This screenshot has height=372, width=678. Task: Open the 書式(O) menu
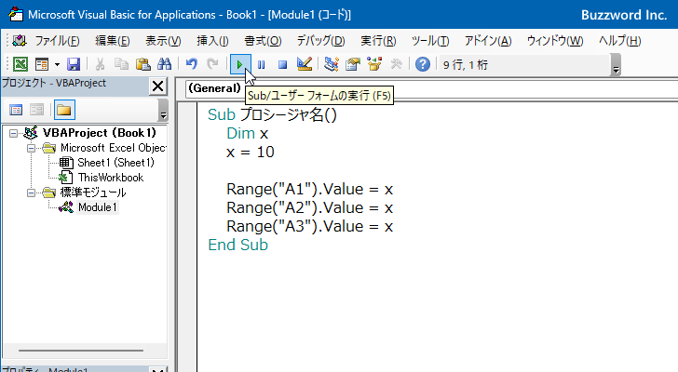[x=263, y=41]
